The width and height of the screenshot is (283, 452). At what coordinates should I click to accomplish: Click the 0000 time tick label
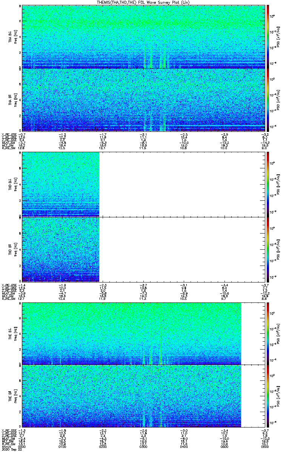(x=22, y=446)
